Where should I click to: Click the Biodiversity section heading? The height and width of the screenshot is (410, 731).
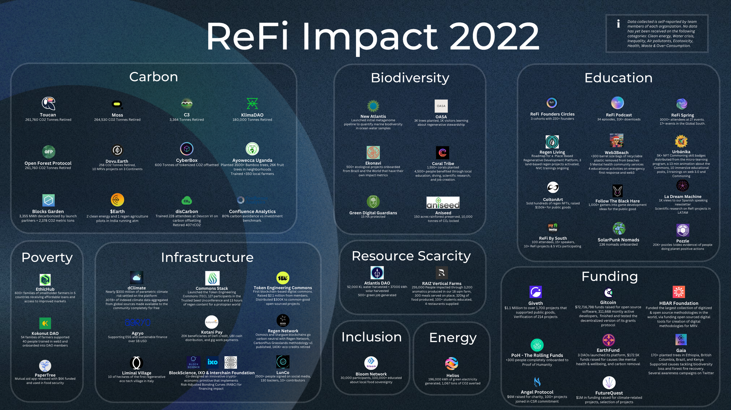click(410, 78)
